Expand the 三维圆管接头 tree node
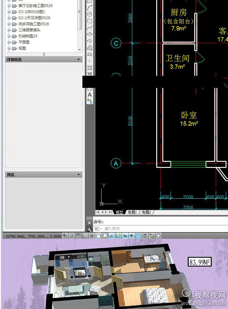The height and width of the screenshot is (309, 228). click(9, 30)
